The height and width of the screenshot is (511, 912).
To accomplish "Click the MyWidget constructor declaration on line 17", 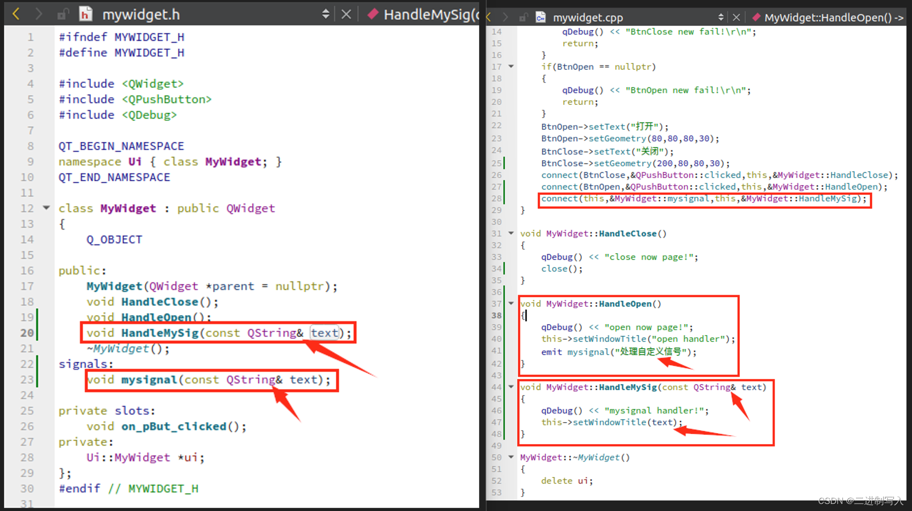I will tap(212, 286).
